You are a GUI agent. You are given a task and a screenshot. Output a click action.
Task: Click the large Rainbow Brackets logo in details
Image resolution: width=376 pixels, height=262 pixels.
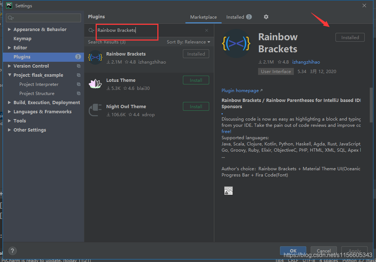point(236,43)
